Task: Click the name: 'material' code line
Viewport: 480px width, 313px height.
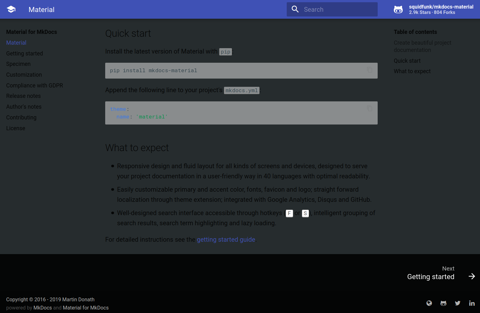Action: tap(142, 117)
